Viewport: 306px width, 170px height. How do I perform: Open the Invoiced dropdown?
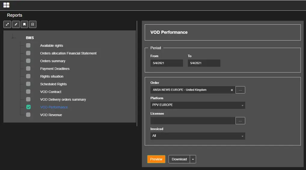pos(198,136)
